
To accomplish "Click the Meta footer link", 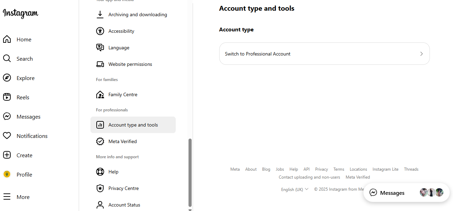I will 235,169.
